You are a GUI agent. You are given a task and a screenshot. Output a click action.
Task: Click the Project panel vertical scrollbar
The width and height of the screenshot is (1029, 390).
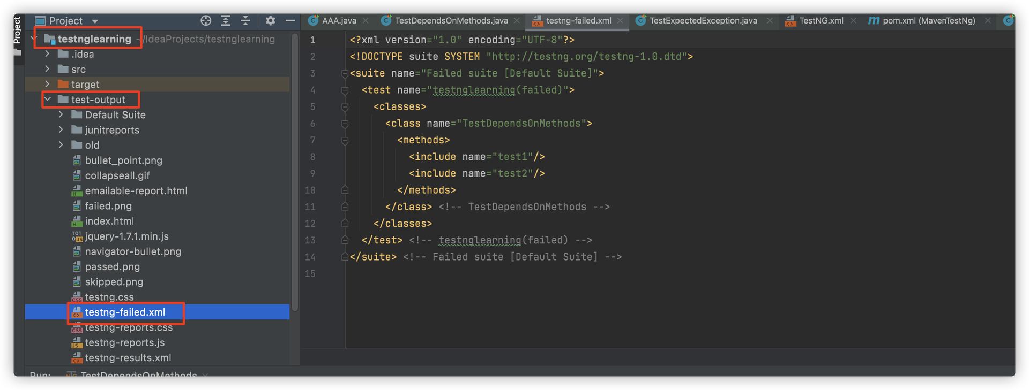point(294,171)
